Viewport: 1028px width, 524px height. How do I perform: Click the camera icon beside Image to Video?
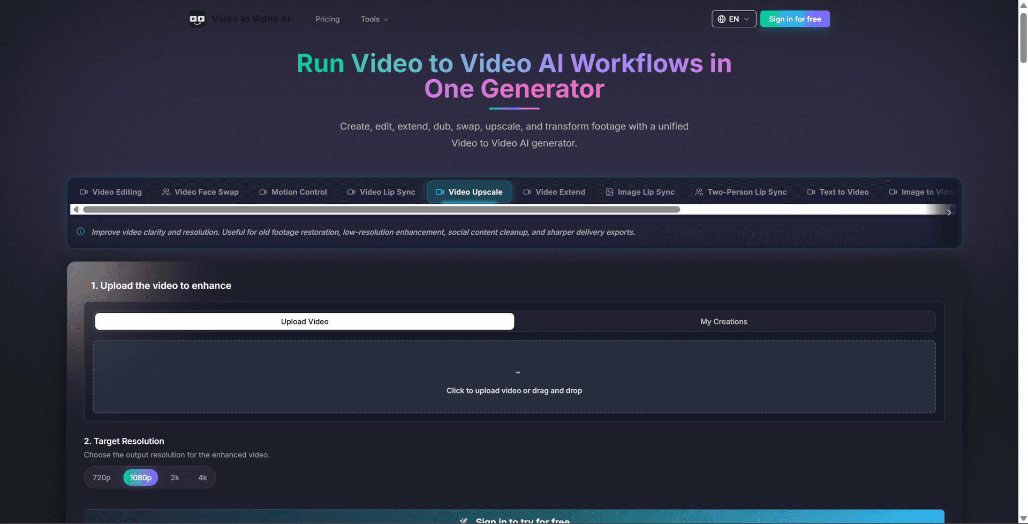[x=893, y=192]
